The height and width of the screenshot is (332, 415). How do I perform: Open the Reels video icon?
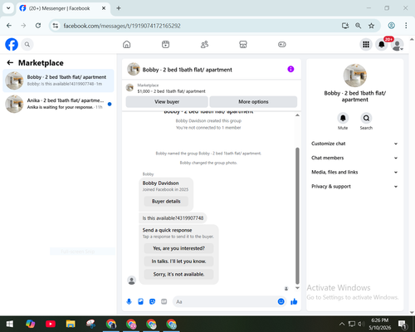click(x=165, y=44)
